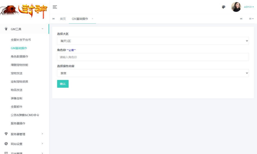Click the globe icon beside 网站设置

coord(6,144)
